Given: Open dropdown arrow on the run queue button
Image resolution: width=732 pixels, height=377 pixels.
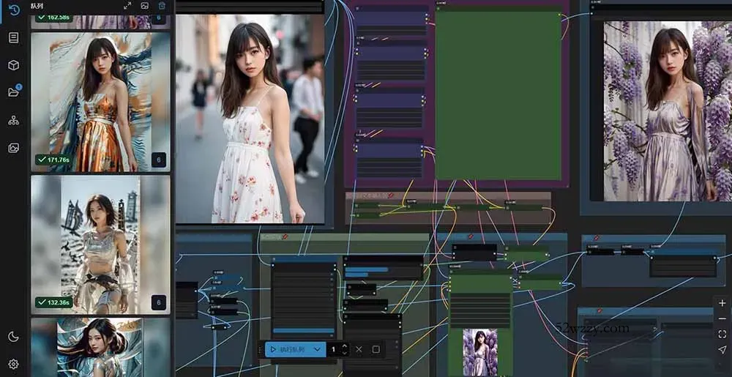Looking at the screenshot, I should tap(317, 350).
